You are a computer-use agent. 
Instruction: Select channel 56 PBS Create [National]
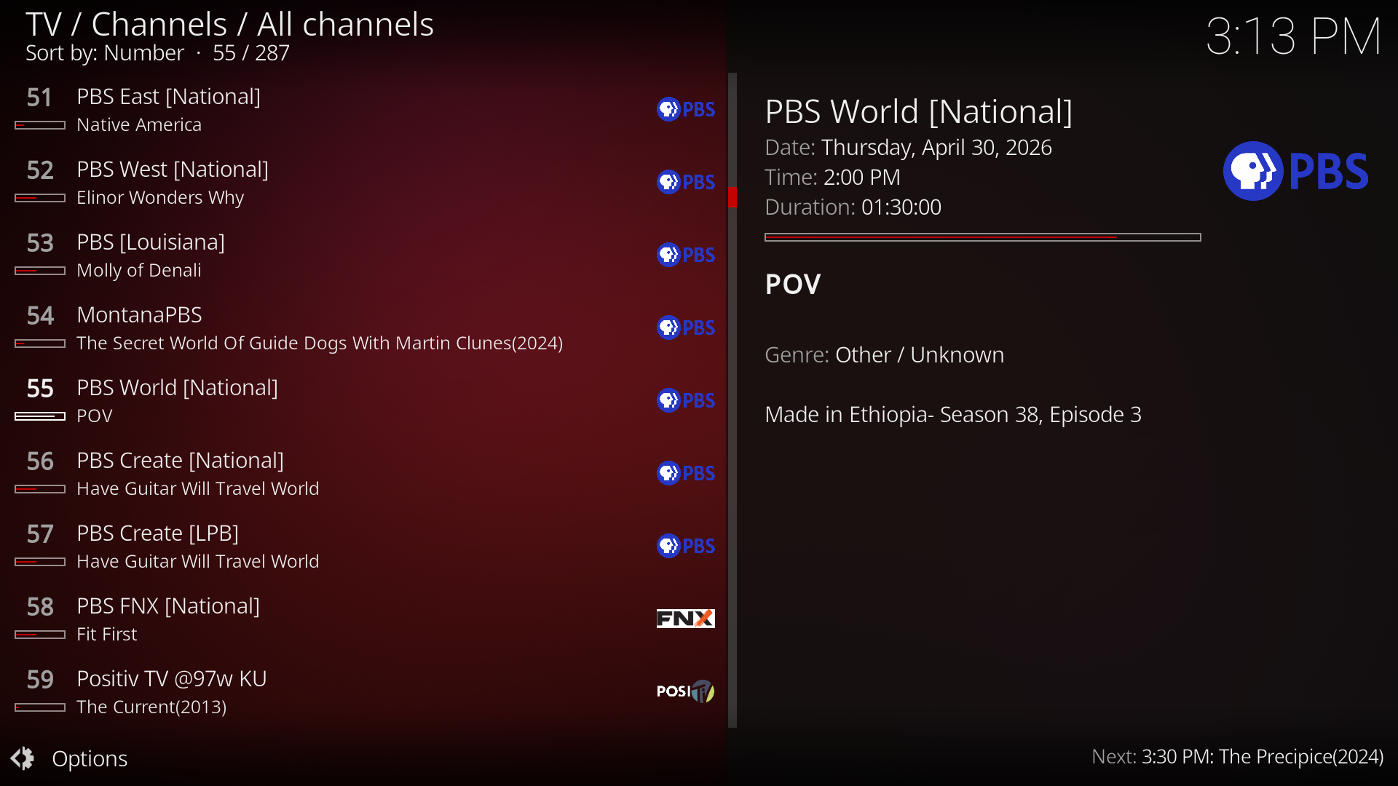coord(364,473)
